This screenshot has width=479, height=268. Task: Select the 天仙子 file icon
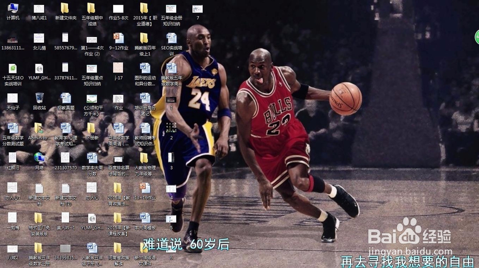[x=12, y=98]
